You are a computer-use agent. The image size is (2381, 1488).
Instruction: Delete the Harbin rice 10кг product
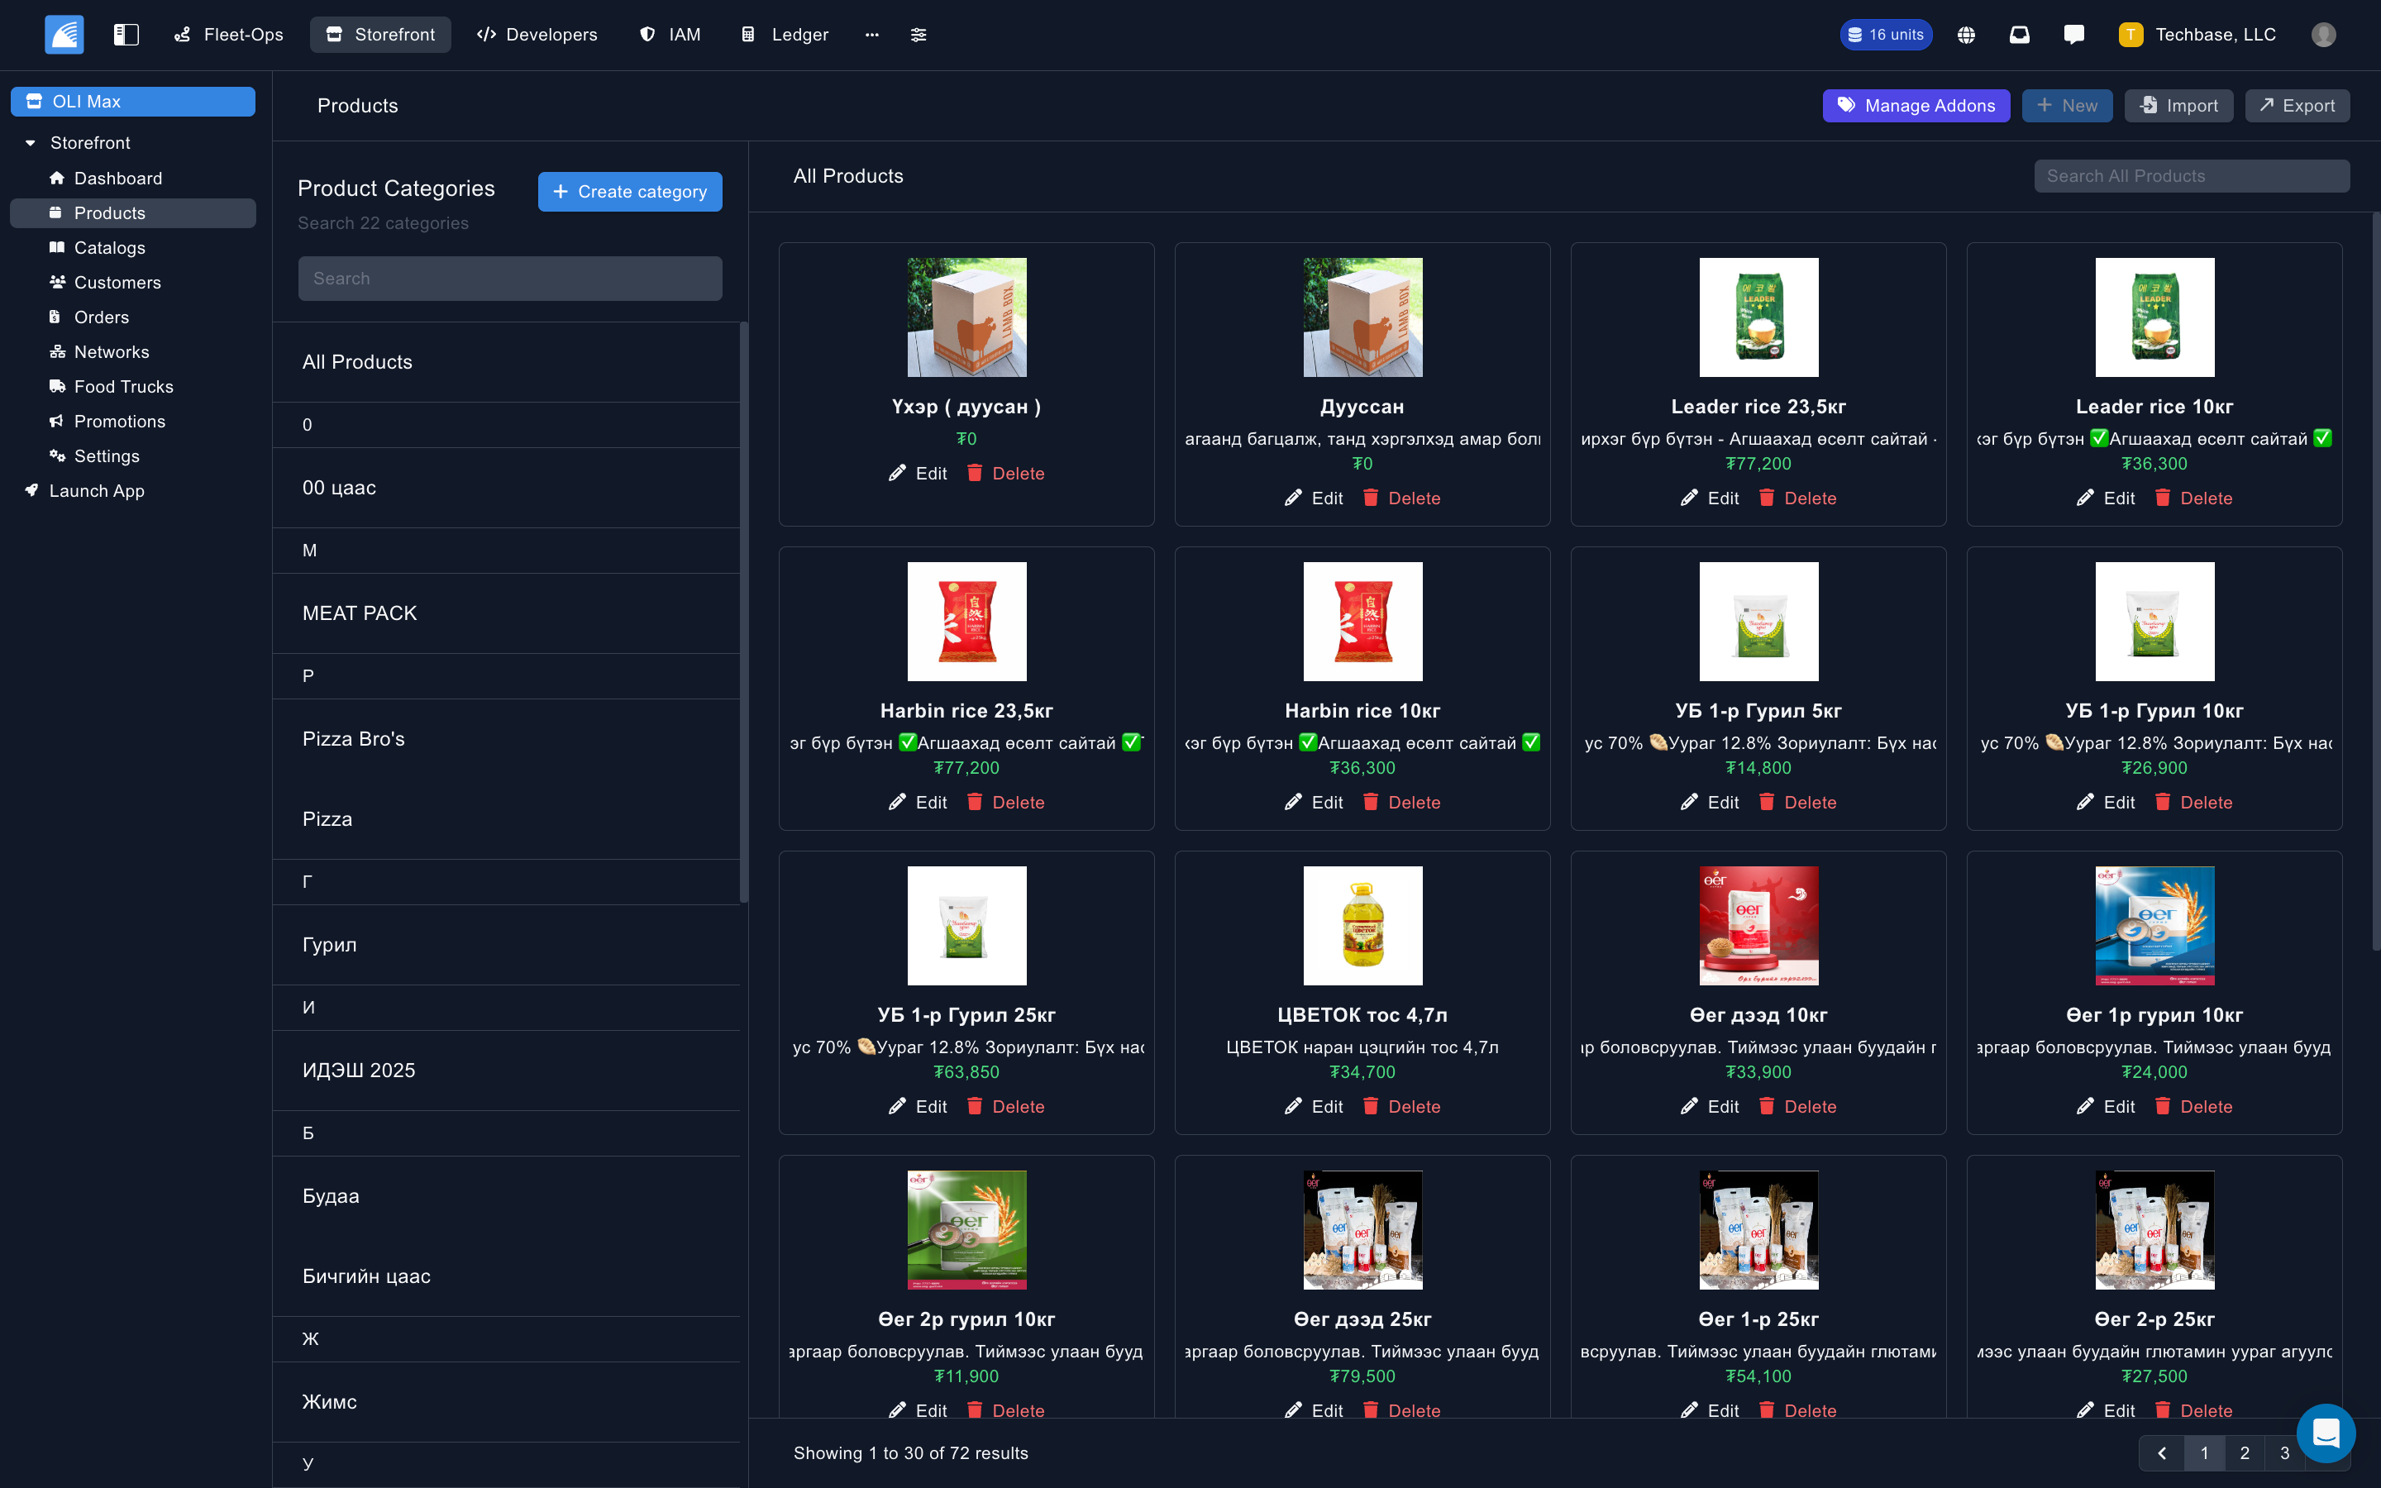click(x=1401, y=802)
